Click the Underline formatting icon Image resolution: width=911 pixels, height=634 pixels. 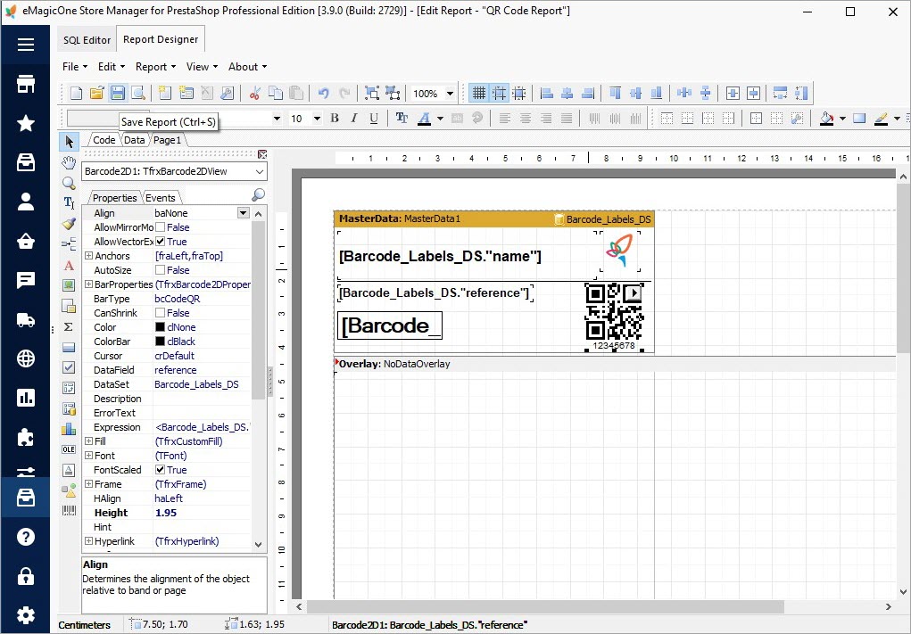374,119
